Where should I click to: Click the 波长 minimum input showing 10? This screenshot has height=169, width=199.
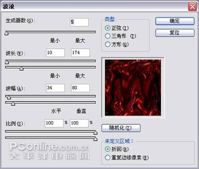tap(55, 52)
